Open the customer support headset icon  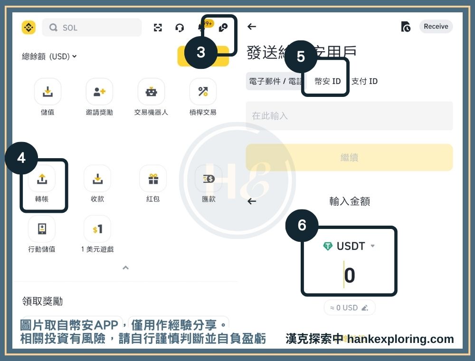point(180,28)
